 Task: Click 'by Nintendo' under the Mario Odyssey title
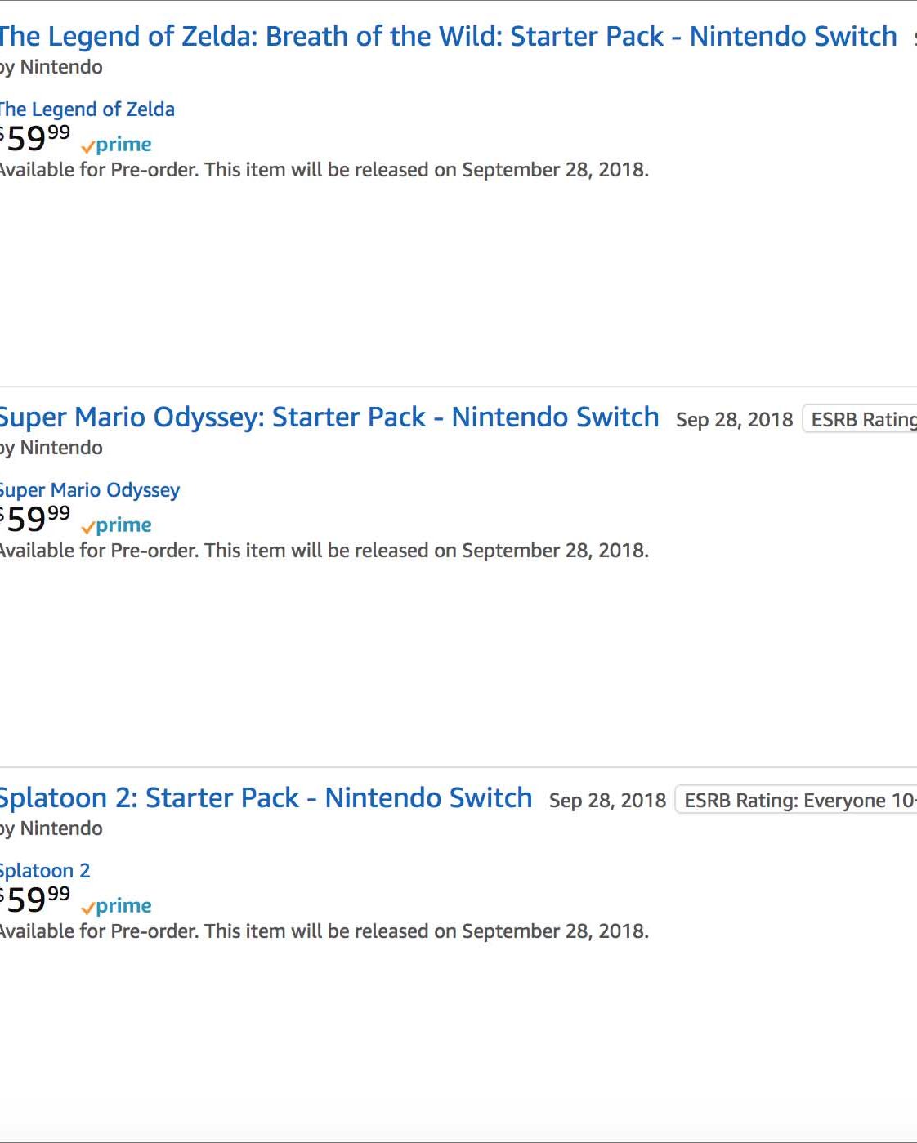(51, 448)
